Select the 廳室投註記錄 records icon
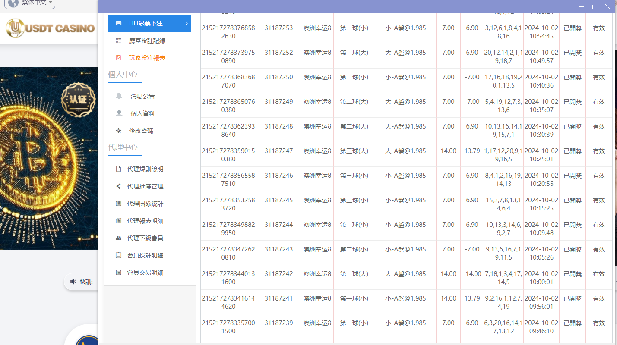This screenshot has height=345, width=617. pos(119,41)
